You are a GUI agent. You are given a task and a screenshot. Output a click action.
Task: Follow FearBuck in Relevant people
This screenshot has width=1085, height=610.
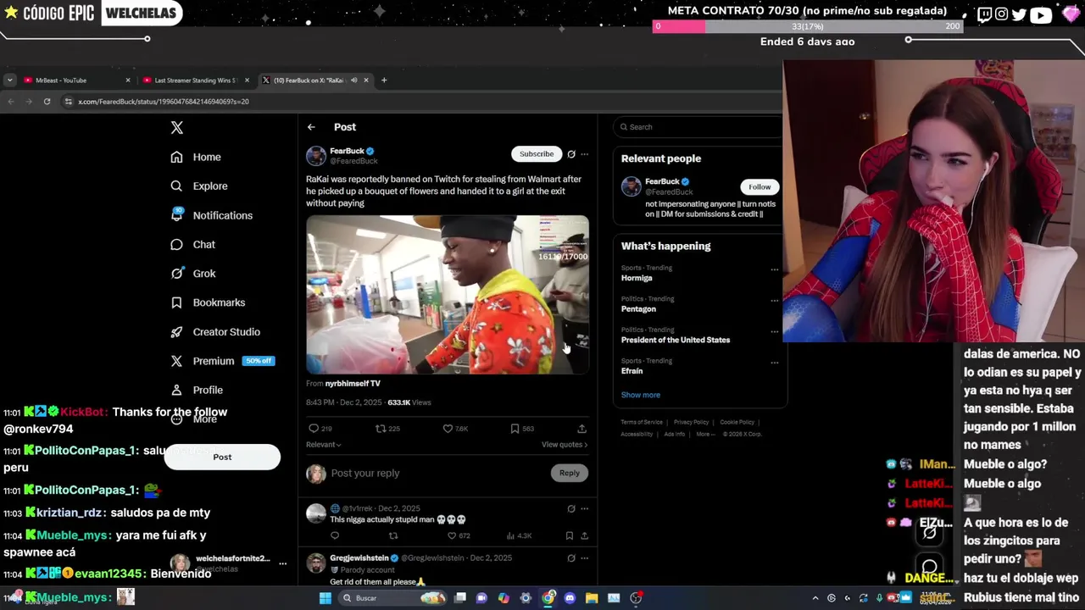759,187
